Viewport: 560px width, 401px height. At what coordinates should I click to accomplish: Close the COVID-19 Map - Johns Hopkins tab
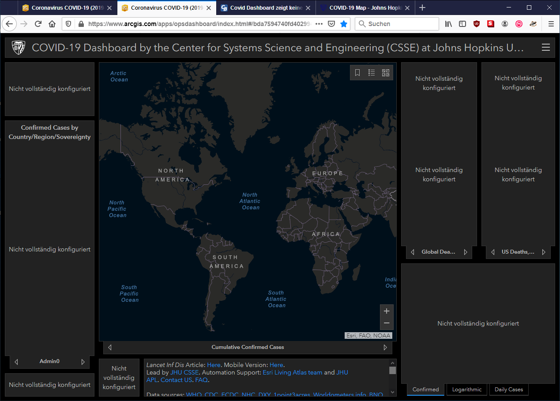point(407,7)
